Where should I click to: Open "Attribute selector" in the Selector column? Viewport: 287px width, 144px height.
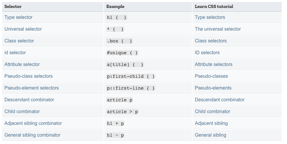pyautogui.click(x=22, y=64)
